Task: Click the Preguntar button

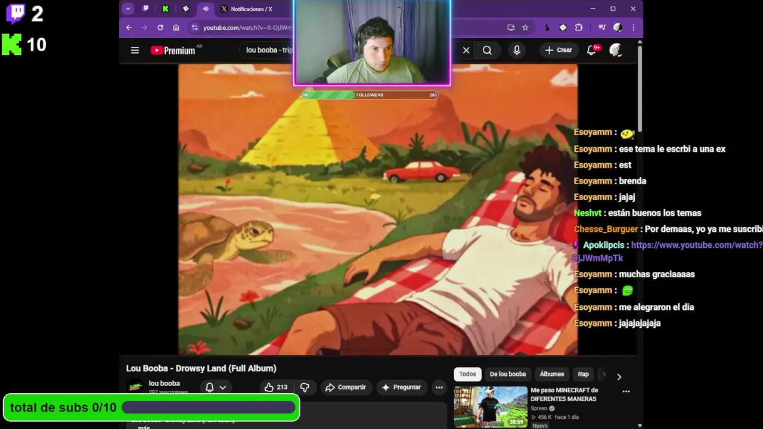Action: [x=402, y=387]
